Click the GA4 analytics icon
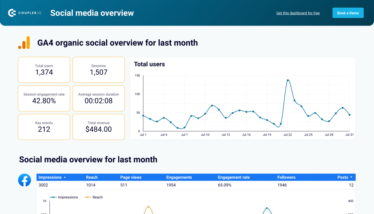Image resolution: width=374 pixels, height=214 pixels. (24, 43)
